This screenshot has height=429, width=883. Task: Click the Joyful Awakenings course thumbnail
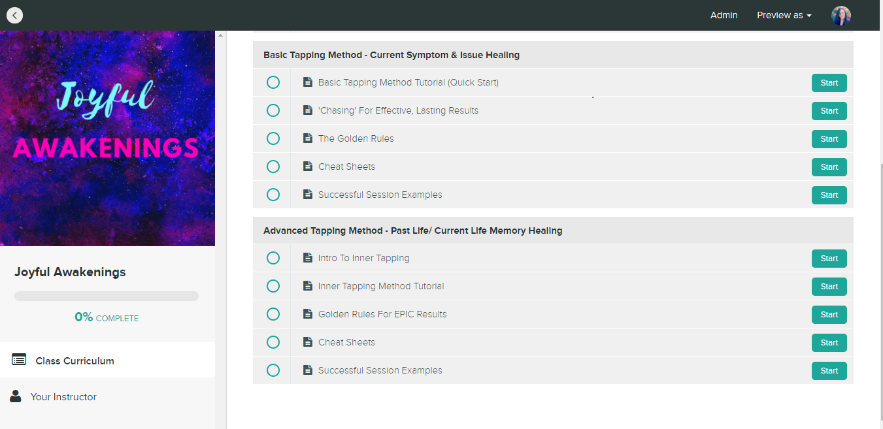[x=107, y=138]
